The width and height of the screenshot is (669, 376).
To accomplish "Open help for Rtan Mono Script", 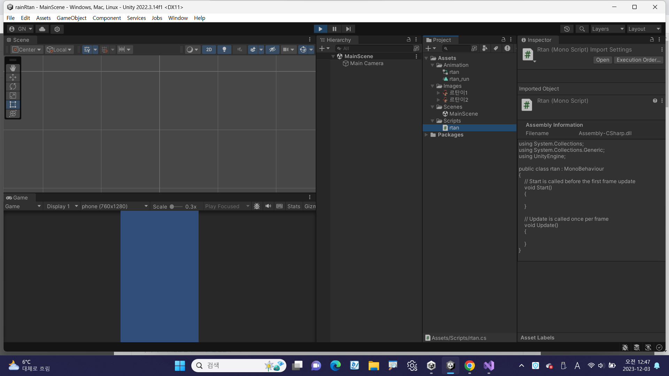I will coord(655,101).
